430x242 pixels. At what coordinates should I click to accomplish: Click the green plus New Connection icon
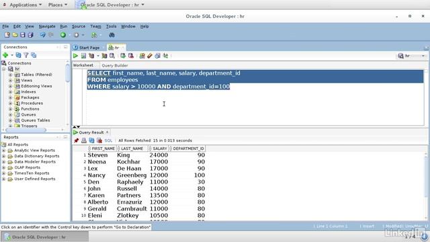click(5, 55)
